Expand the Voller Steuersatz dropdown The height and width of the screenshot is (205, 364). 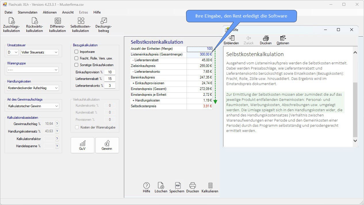coord(39,52)
